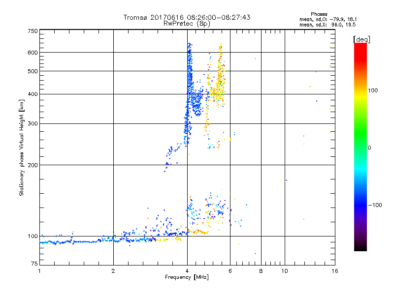This screenshot has height=295, width=394.
Task: Click the y-axis '75' tick label
Action: tap(34, 264)
